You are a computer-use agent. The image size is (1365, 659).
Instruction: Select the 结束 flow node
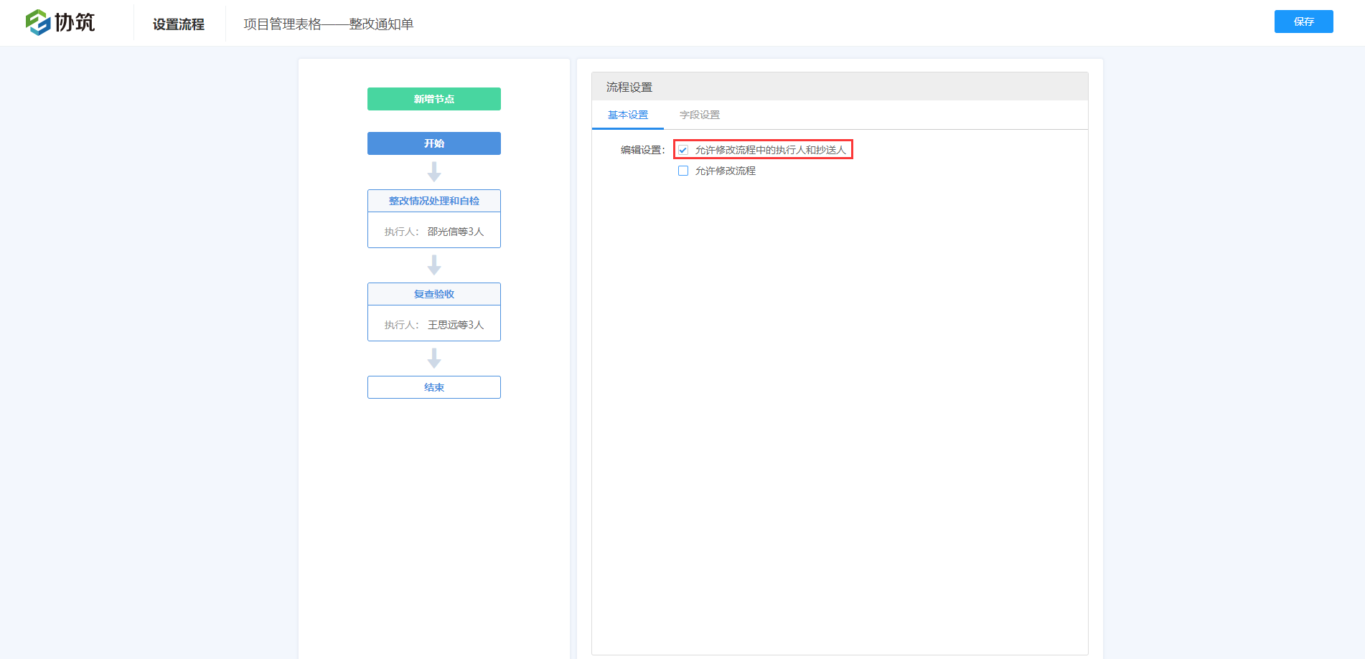coord(434,387)
